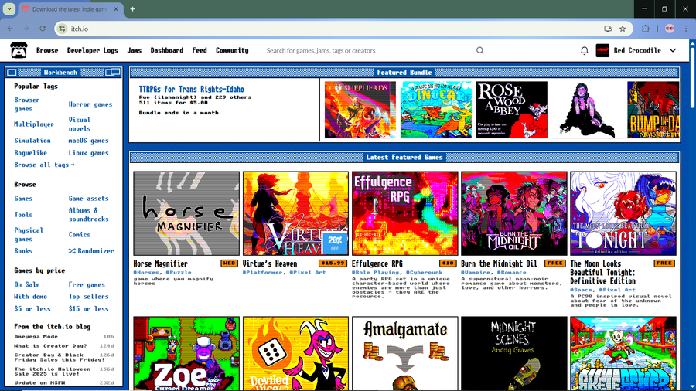Open the Feed page
Viewport: 696px width, 391px height.
click(200, 50)
